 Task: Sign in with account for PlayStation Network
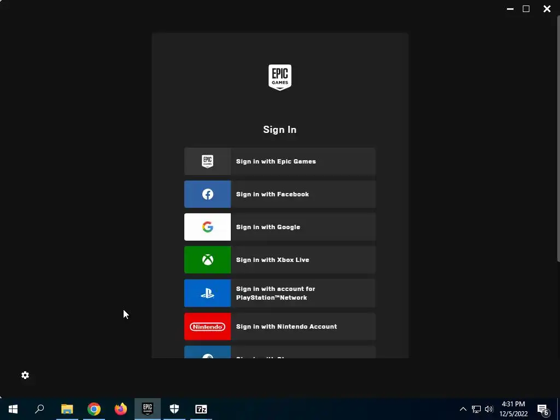pos(279,293)
